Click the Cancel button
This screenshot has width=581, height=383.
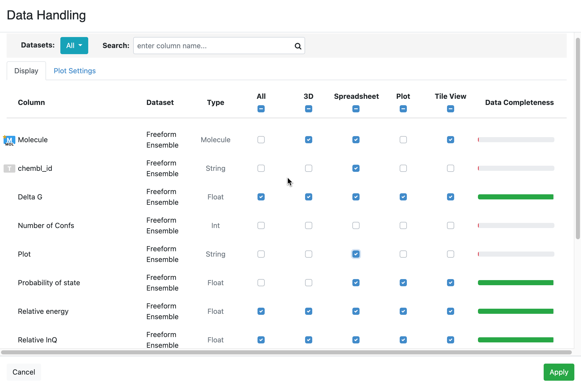(x=24, y=372)
